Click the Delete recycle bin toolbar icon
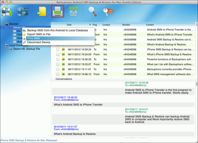Image resolution: width=198 pixels, height=143 pixels. (x=73, y=11)
